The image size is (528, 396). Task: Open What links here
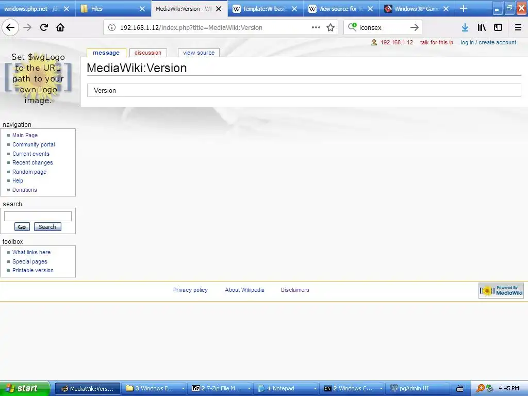click(31, 252)
